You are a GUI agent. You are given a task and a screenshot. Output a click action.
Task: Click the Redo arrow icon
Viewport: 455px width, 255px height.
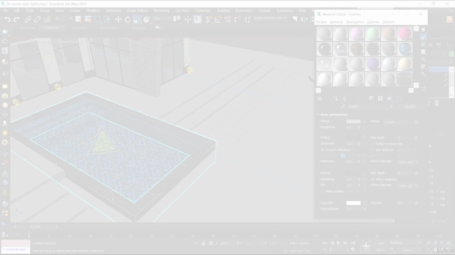pos(16,19)
